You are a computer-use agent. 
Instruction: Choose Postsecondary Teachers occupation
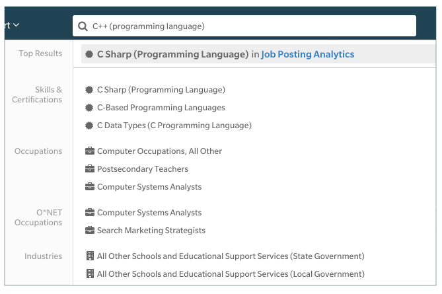(x=142, y=169)
